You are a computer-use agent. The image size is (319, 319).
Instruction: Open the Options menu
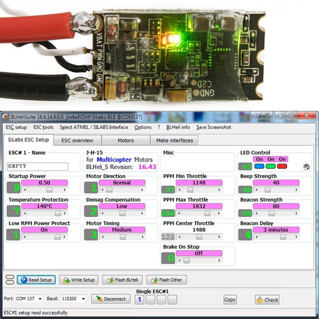pos(143,128)
